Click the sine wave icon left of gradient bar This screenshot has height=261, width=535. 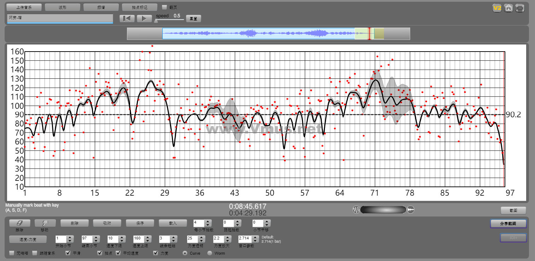(x=356, y=210)
